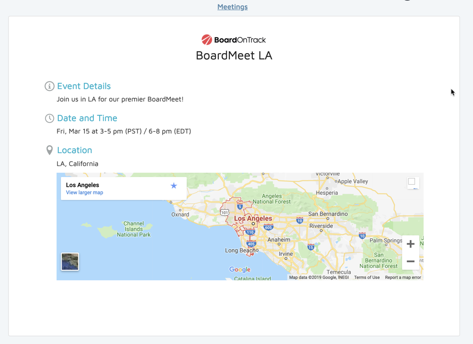Open the Meetings link at top
This screenshot has width=473, height=344.
(x=232, y=7)
